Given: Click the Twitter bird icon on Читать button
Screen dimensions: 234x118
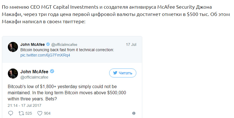Looking at the screenshot, I should (115, 73).
